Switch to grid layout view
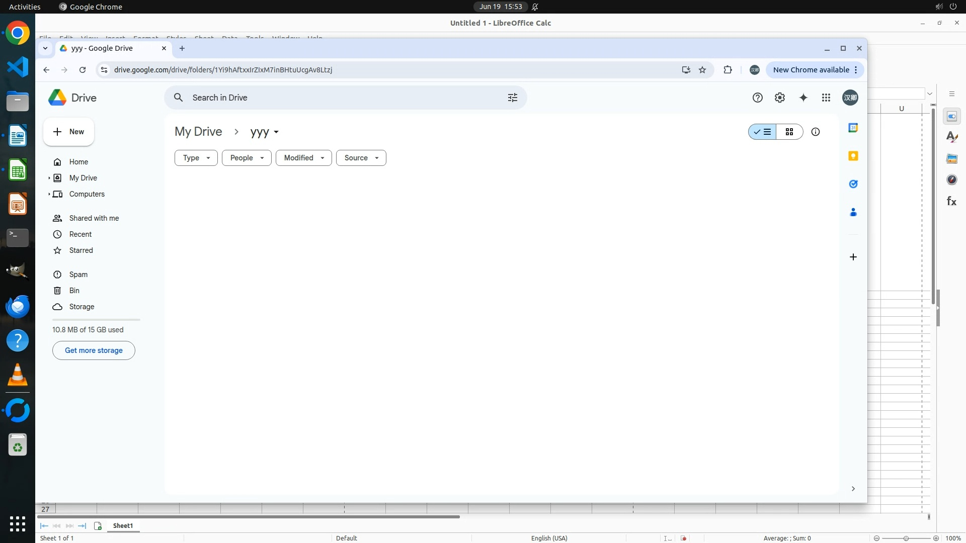This screenshot has height=543, width=966. 789,132
